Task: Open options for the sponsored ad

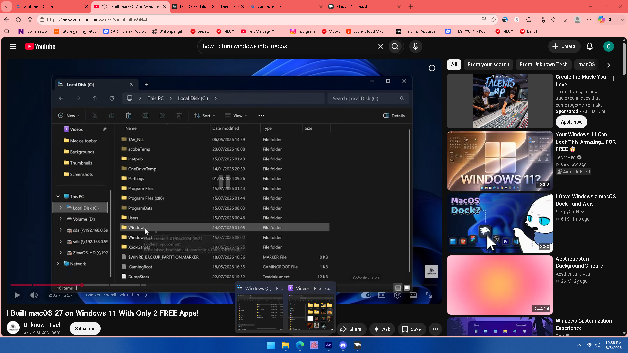Action: click(x=613, y=78)
